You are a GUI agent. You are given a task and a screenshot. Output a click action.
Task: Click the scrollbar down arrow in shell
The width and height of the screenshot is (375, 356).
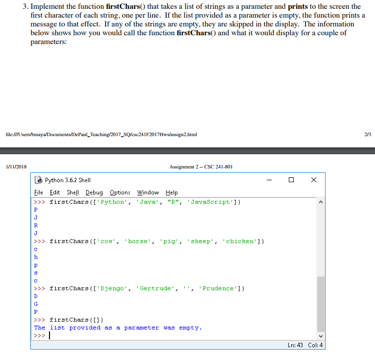pyautogui.click(x=321, y=336)
